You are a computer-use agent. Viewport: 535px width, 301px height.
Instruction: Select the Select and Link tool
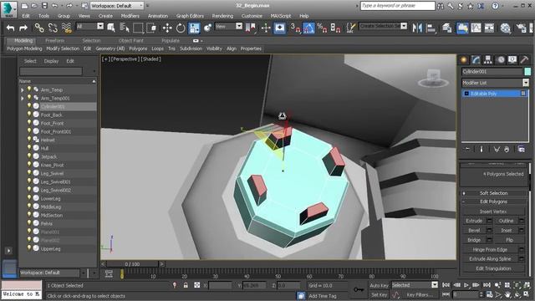tap(39, 28)
